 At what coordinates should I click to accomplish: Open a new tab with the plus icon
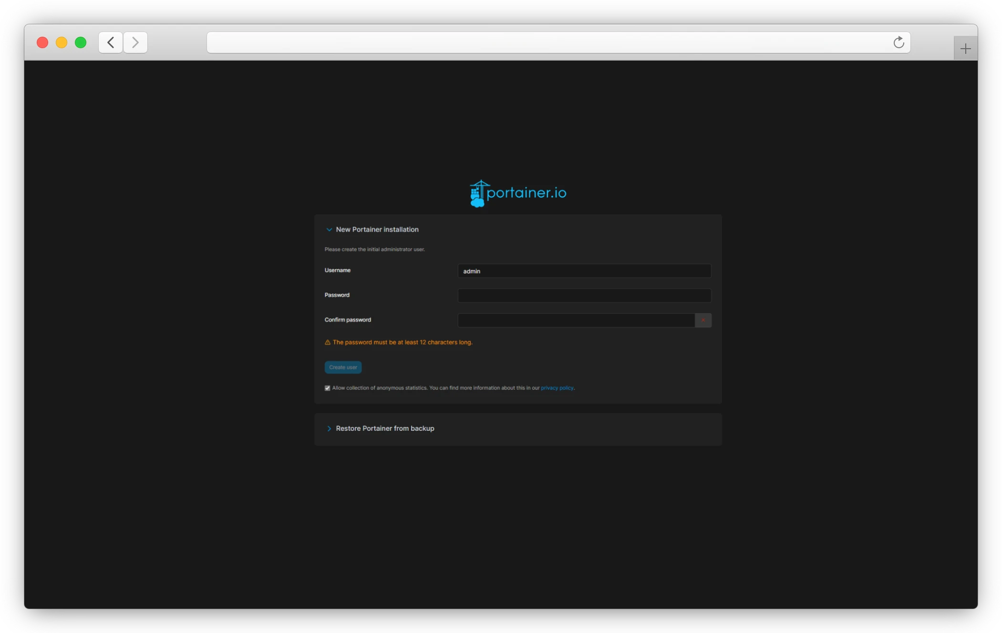pos(965,48)
